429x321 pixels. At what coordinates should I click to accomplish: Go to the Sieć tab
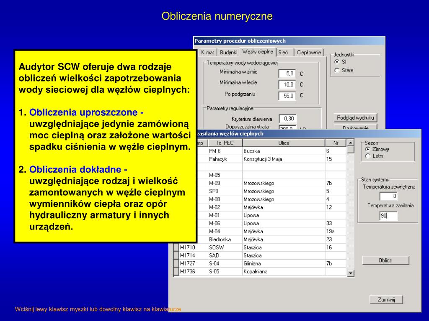click(283, 52)
